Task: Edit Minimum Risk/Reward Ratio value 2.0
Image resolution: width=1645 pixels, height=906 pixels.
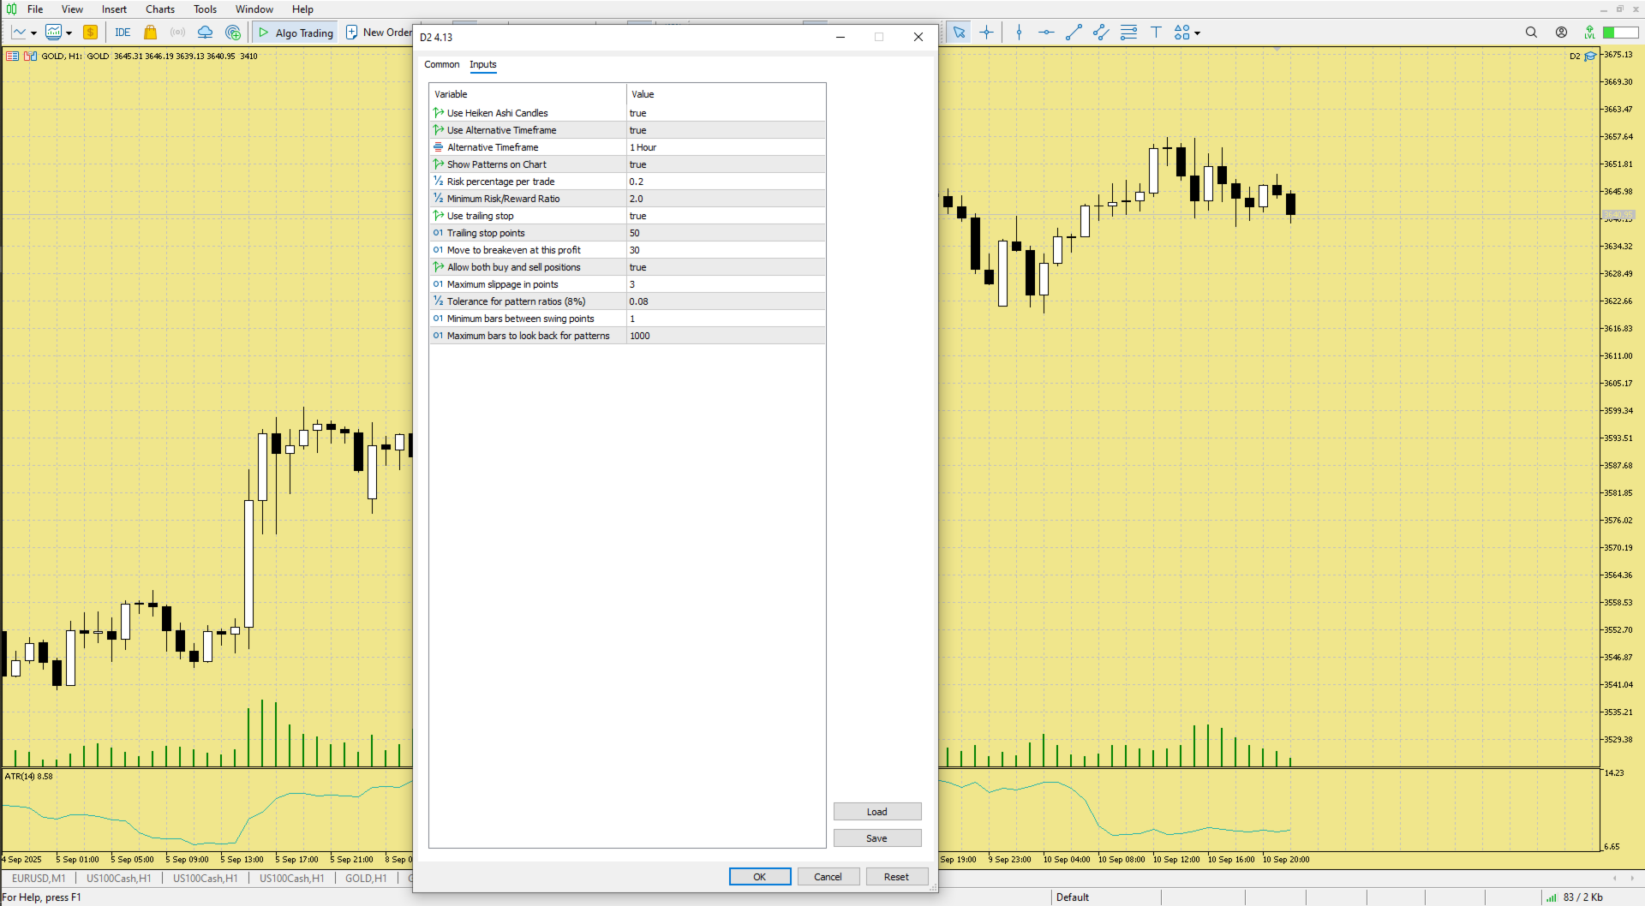Action: tap(726, 199)
